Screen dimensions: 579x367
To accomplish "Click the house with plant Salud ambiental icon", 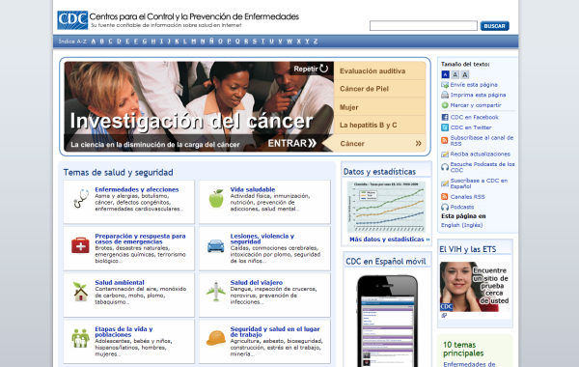I will [80, 292].
